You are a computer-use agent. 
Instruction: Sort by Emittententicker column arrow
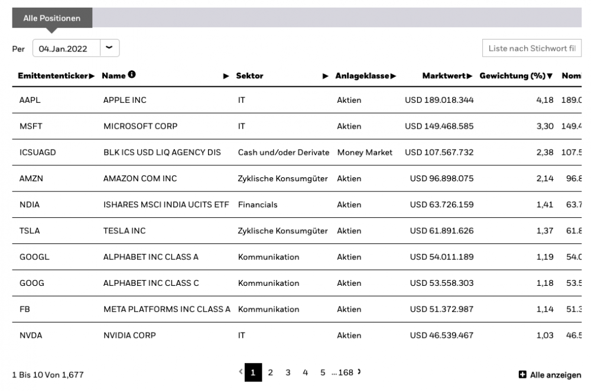(x=92, y=76)
